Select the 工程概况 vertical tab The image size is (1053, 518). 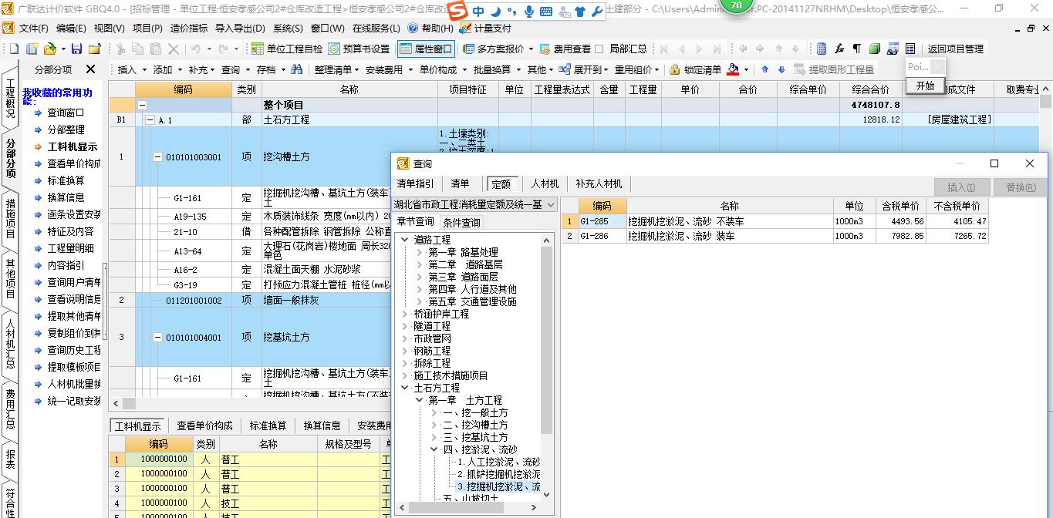point(10,98)
